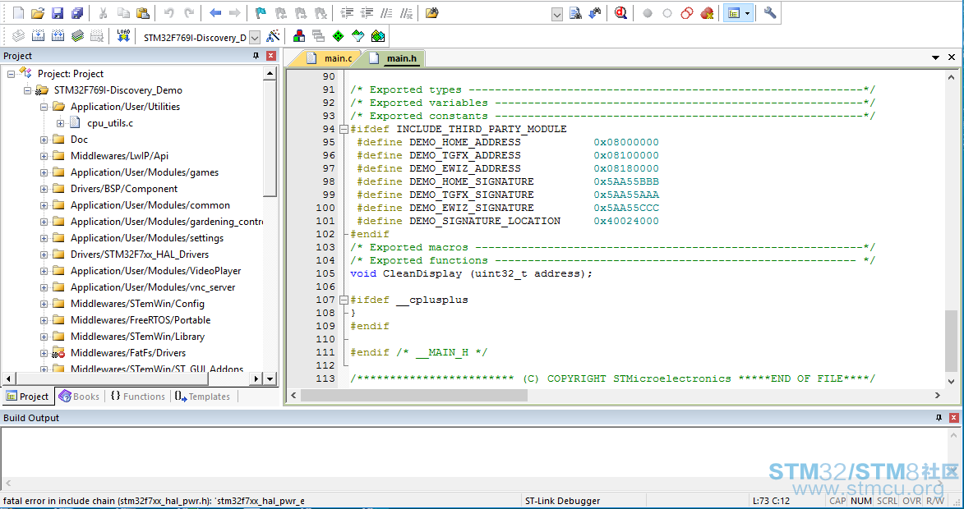
Task: Select the Middlewares/FatFs/Drivers folder
Action: pyautogui.click(x=128, y=353)
